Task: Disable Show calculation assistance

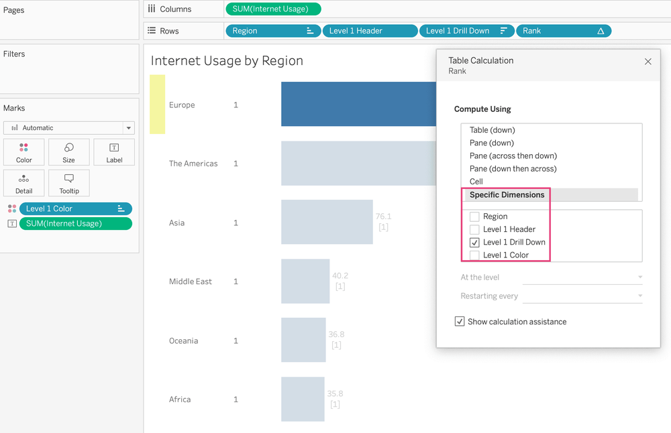Action: pos(460,321)
